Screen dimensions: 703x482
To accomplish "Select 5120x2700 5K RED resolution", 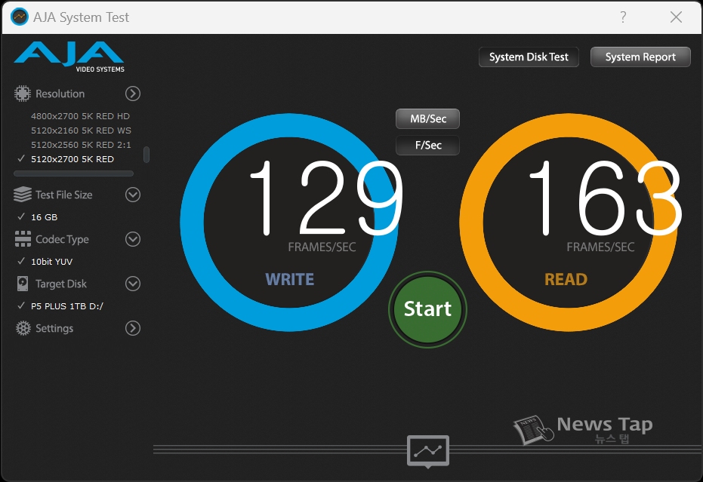I will pyautogui.click(x=72, y=159).
